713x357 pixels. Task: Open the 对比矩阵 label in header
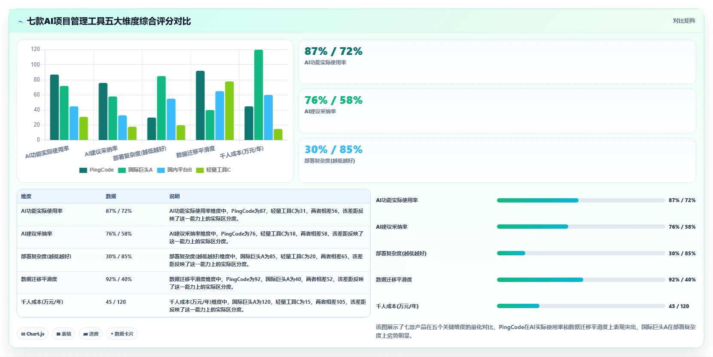pos(684,21)
